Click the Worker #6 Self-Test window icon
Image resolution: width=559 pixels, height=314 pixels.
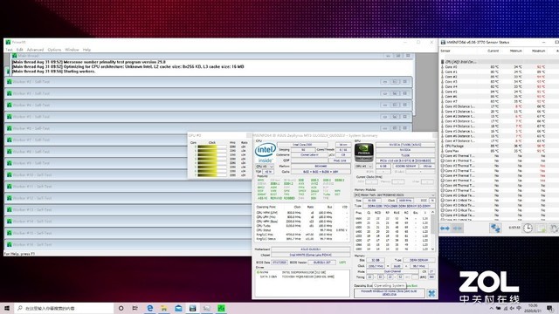pos(10,128)
